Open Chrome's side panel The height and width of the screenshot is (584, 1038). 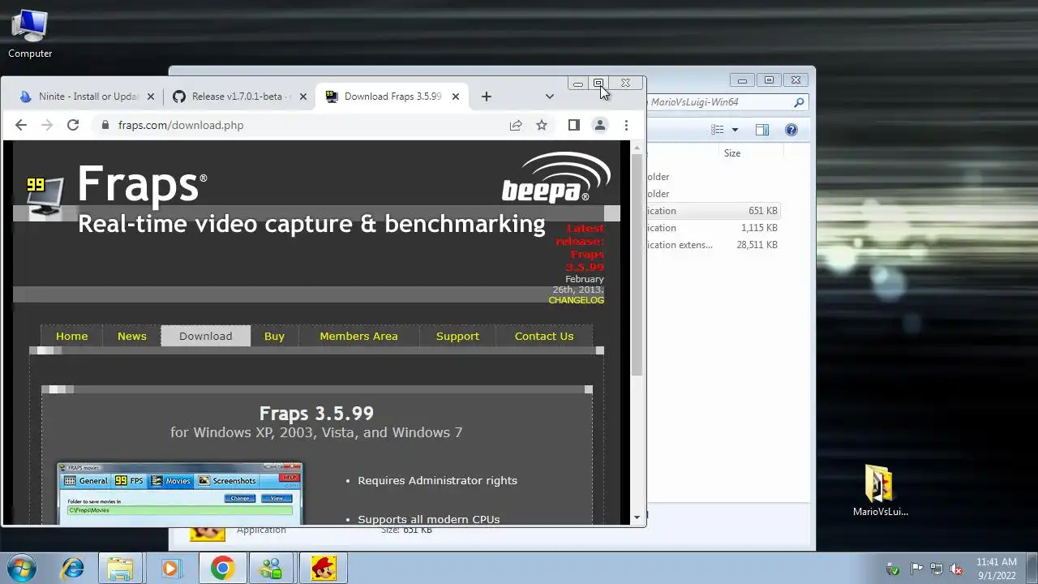pos(574,125)
